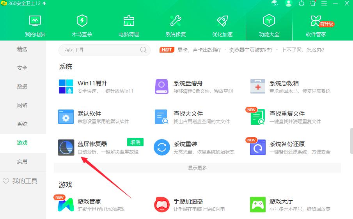Viewport: 353px width, 219px height.
Task: Open 功能大全 cube icon
Action: [x=269, y=21]
